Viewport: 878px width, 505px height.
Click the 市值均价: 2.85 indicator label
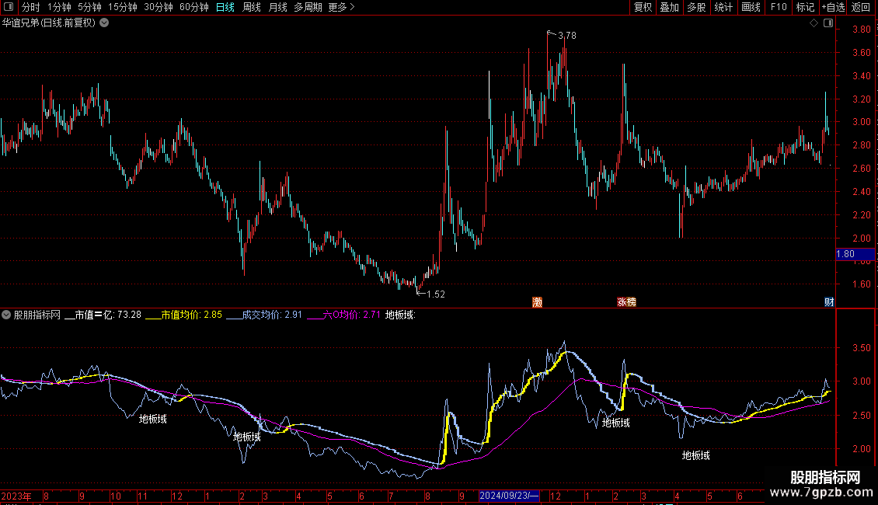[x=191, y=315]
